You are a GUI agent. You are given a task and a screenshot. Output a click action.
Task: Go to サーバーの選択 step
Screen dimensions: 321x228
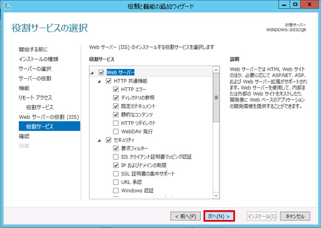35,69
